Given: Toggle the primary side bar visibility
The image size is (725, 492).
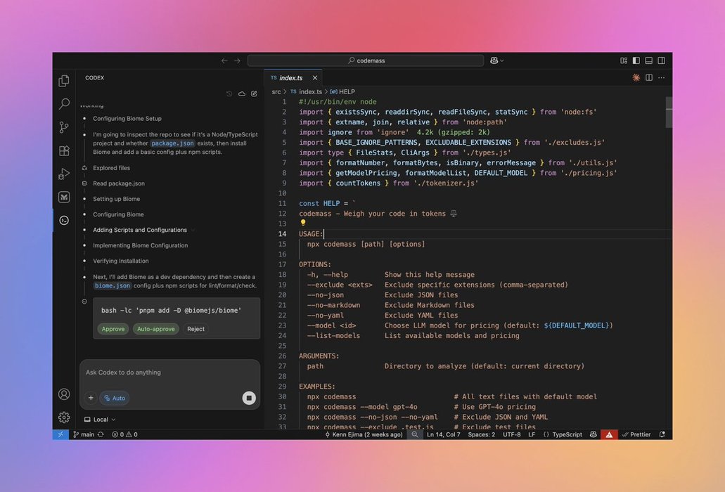Looking at the screenshot, I should coord(636,60).
